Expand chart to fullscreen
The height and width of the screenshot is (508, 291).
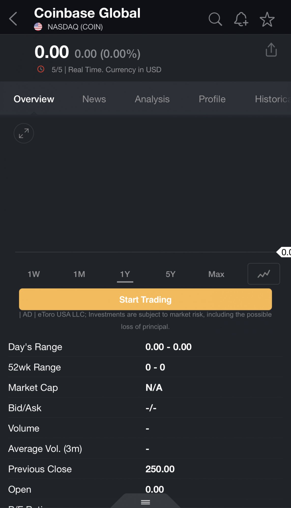(x=24, y=133)
